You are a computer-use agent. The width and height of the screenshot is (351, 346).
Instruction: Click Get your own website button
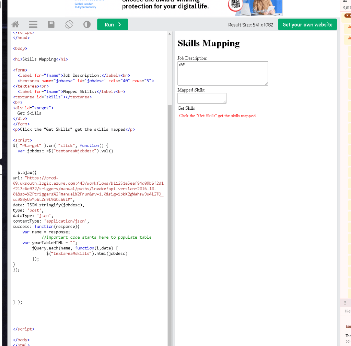pyautogui.click(x=307, y=24)
